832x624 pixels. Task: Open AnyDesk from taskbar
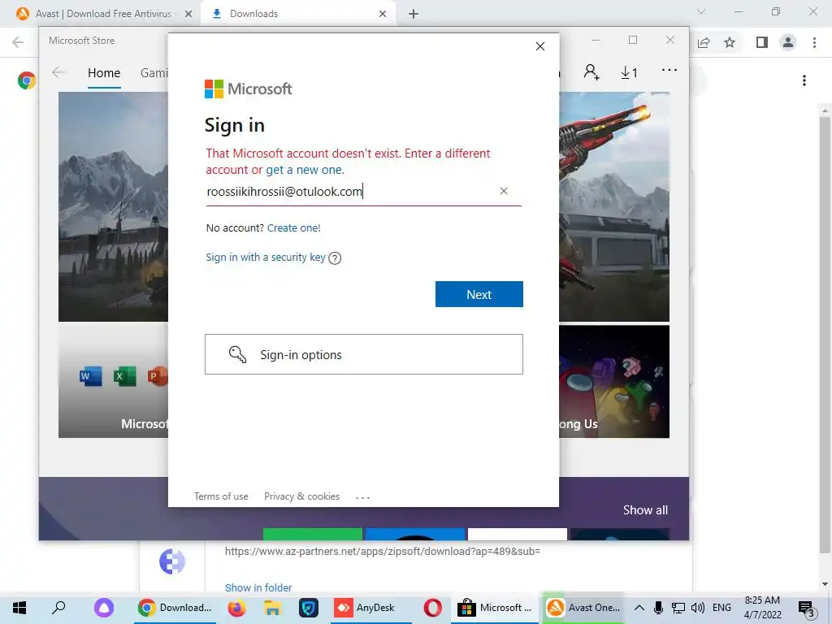pyautogui.click(x=371, y=608)
